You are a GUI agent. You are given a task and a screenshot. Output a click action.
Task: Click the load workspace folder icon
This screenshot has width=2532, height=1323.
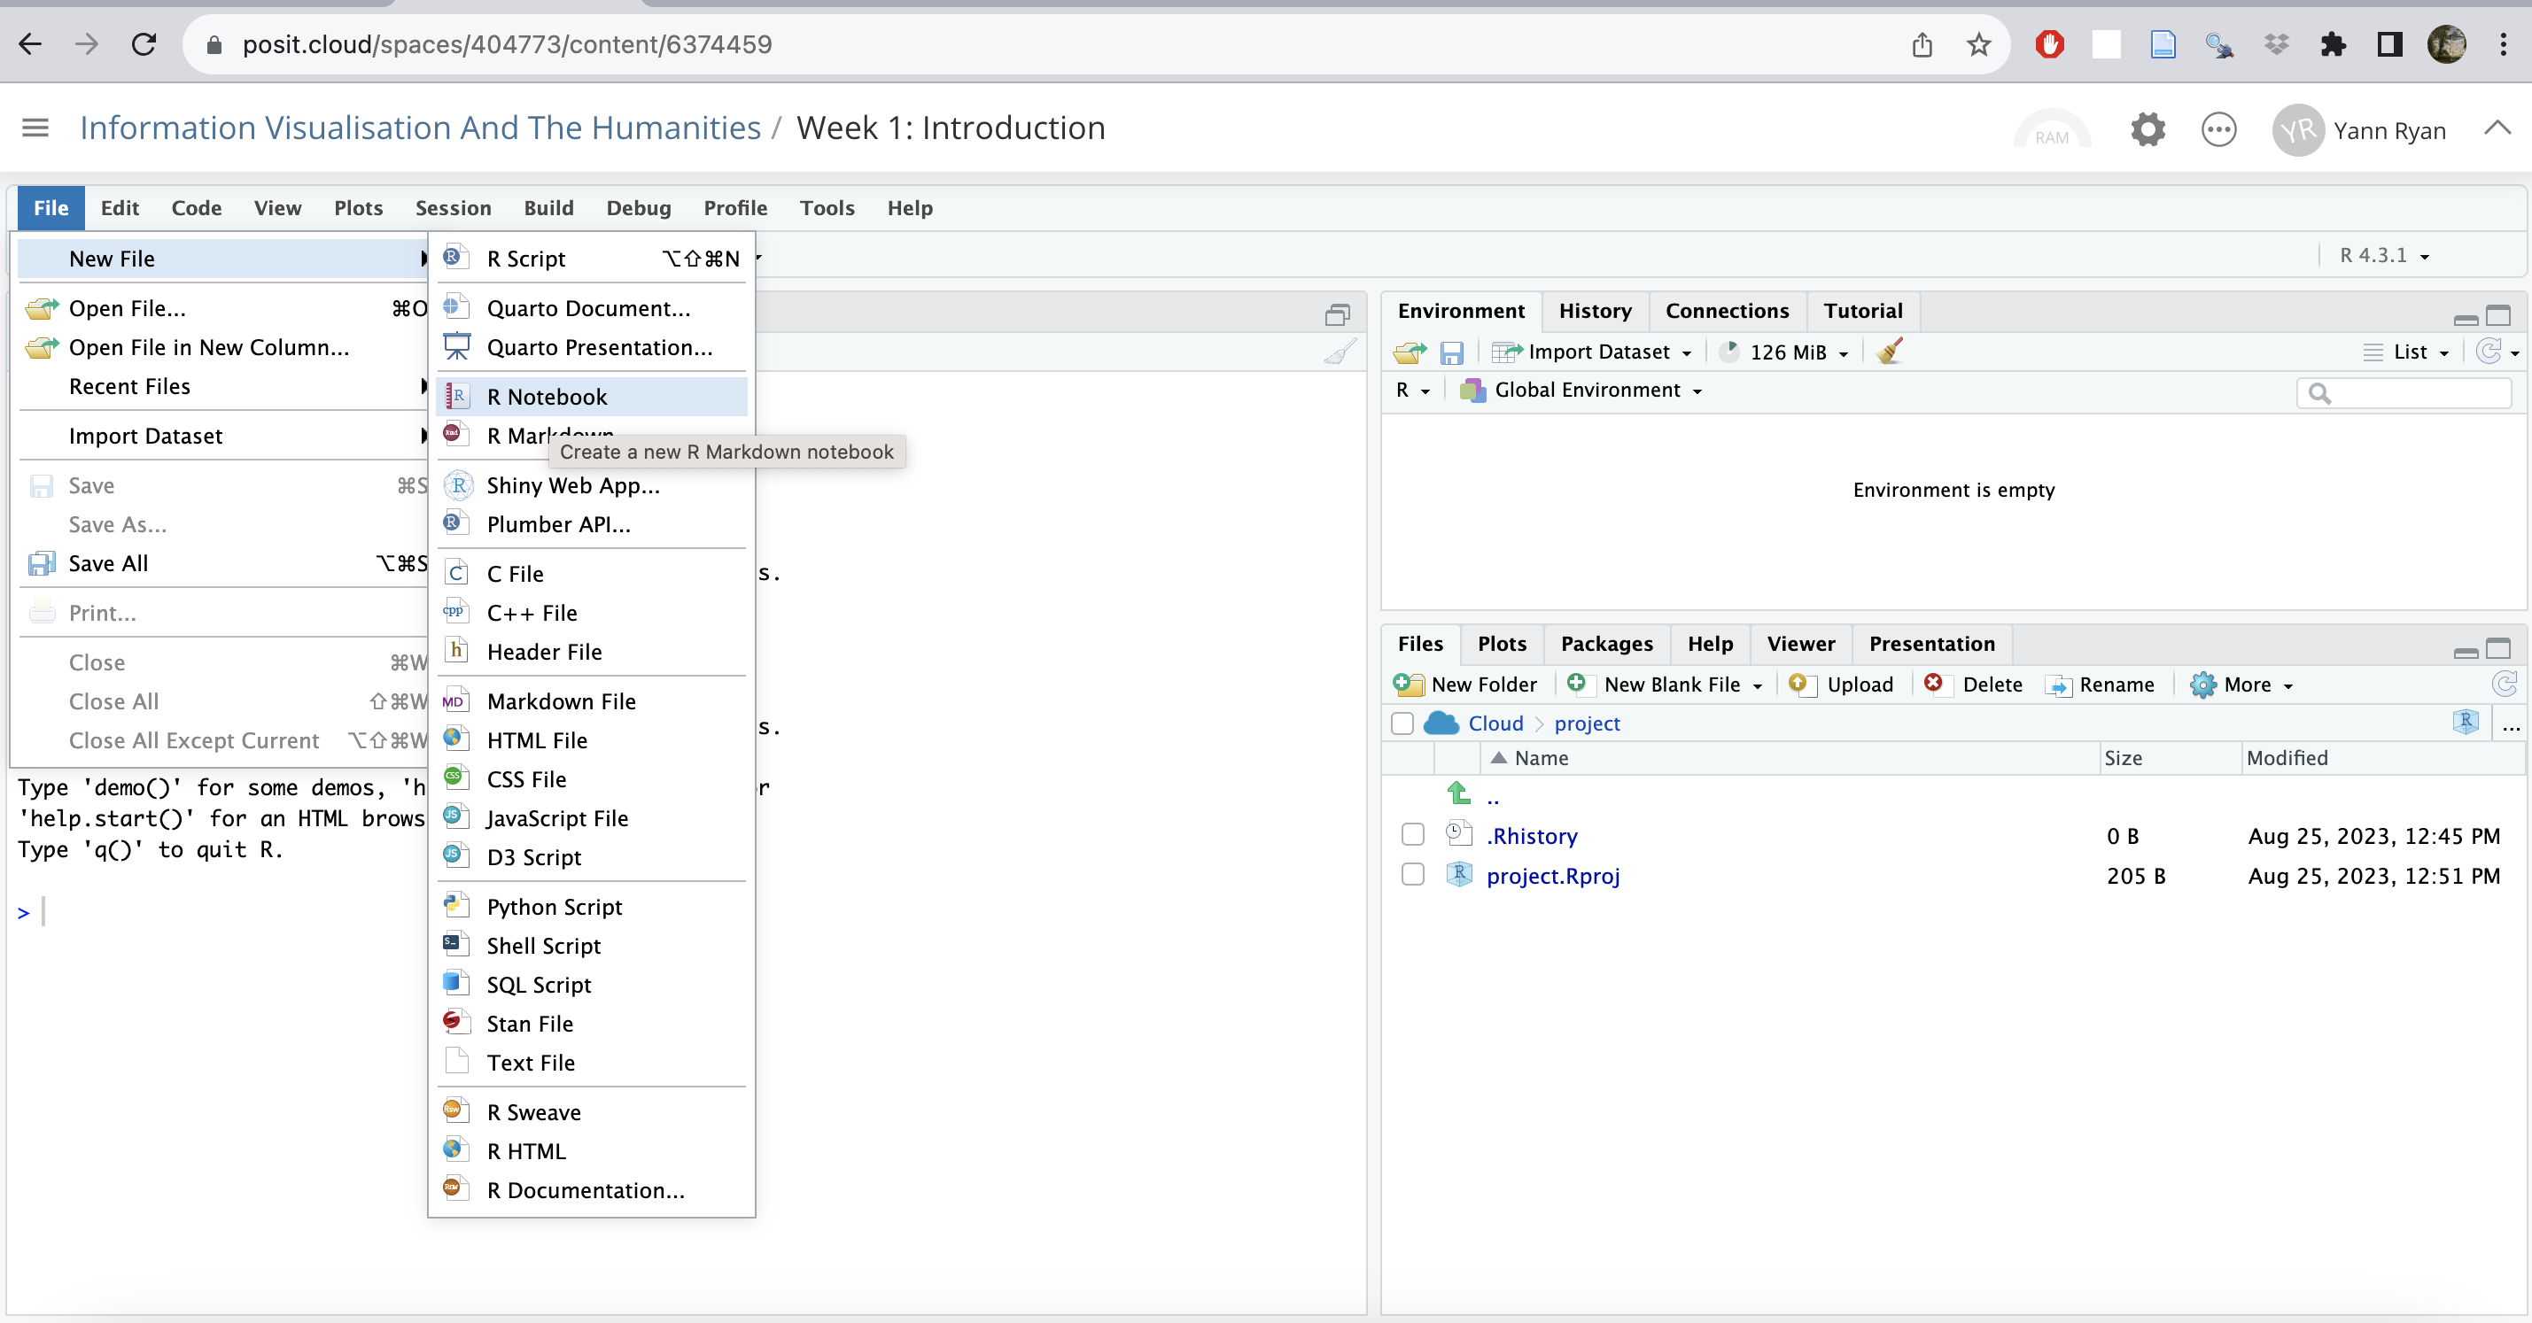click(x=1410, y=352)
